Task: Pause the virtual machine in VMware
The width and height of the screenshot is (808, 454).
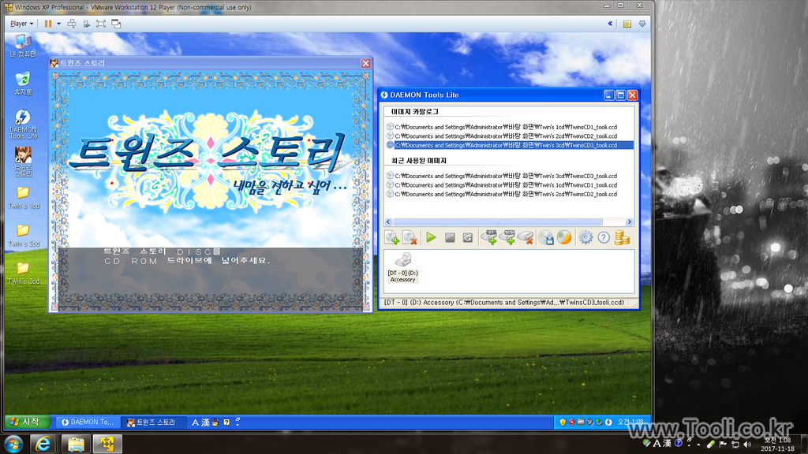Action: click(x=48, y=24)
